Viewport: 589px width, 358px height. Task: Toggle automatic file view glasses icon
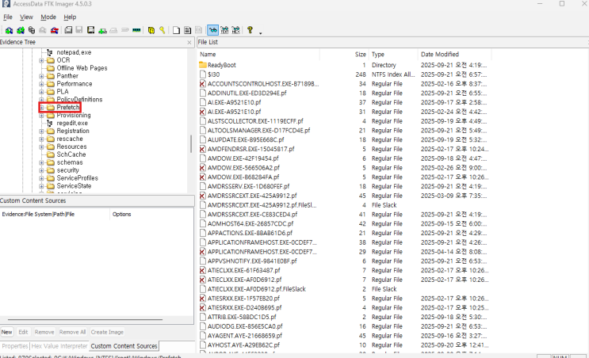point(213,30)
